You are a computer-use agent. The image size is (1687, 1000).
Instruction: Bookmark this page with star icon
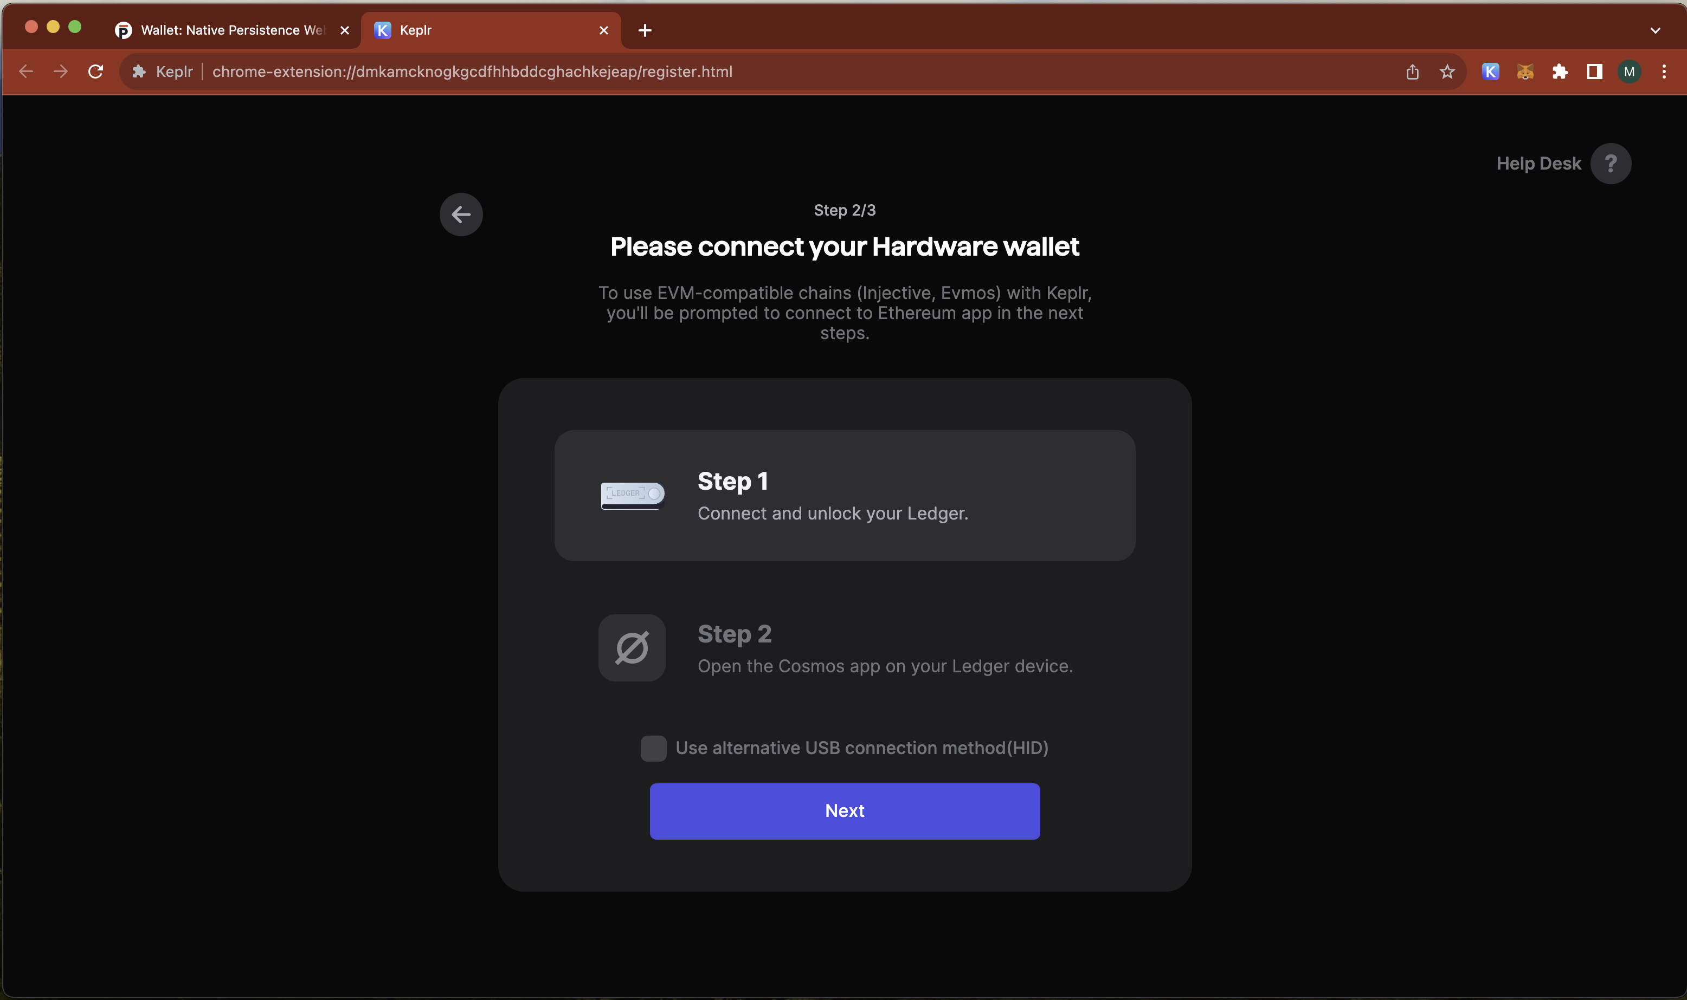(1447, 72)
